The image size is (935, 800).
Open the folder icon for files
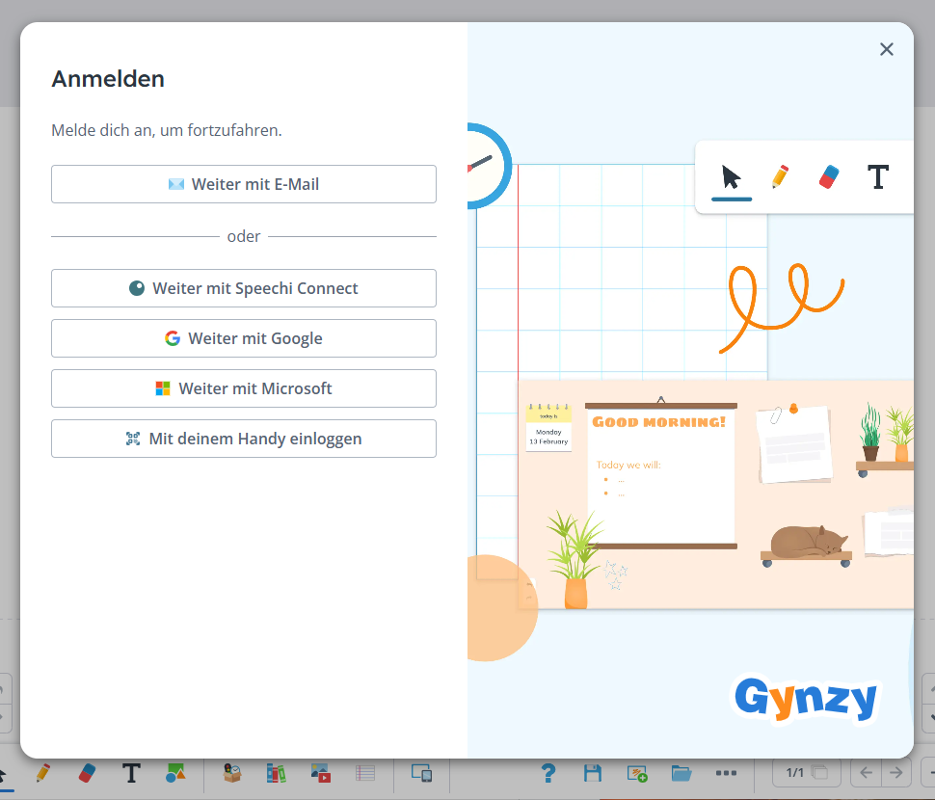pyautogui.click(x=681, y=773)
